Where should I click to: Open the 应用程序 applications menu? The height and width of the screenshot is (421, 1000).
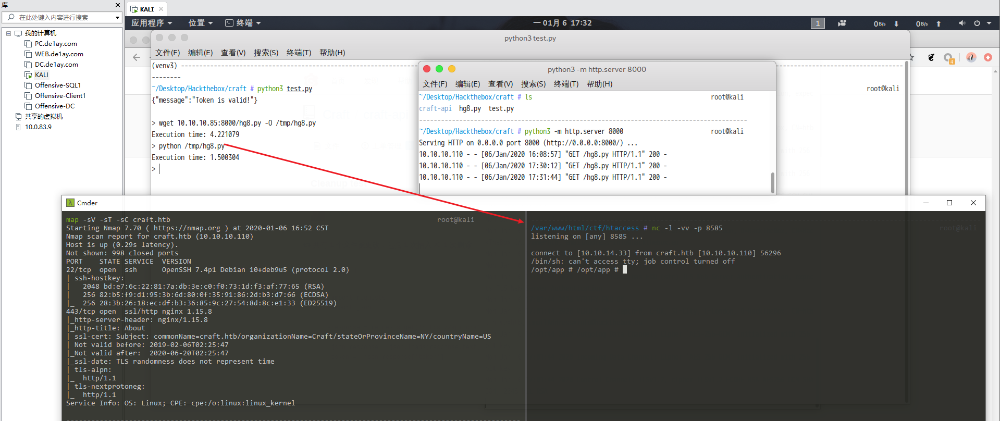(152, 23)
